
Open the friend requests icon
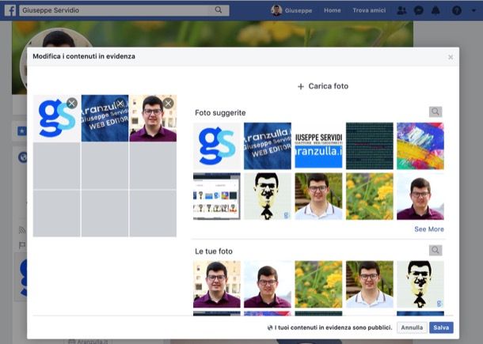coord(401,10)
